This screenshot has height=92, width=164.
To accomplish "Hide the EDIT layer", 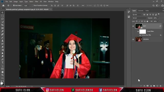I will [x=133, y=26].
